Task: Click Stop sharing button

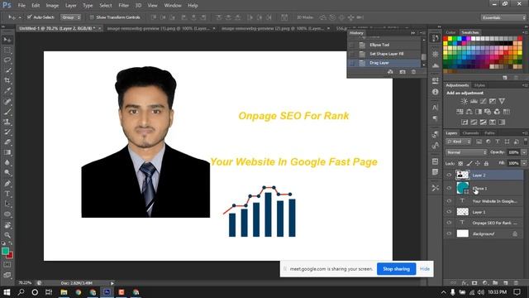Action: click(396, 269)
